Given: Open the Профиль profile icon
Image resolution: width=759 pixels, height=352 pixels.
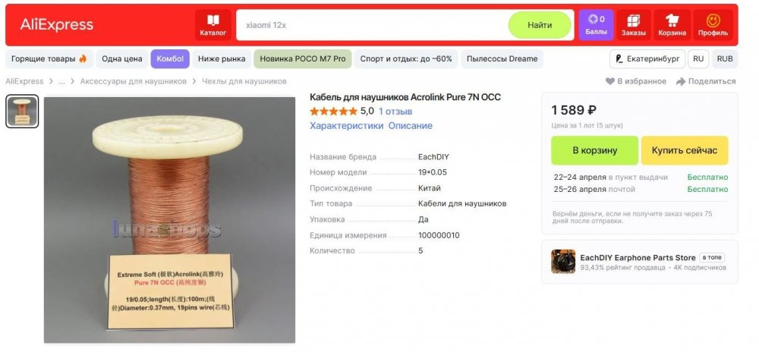Looking at the screenshot, I should pos(713,24).
